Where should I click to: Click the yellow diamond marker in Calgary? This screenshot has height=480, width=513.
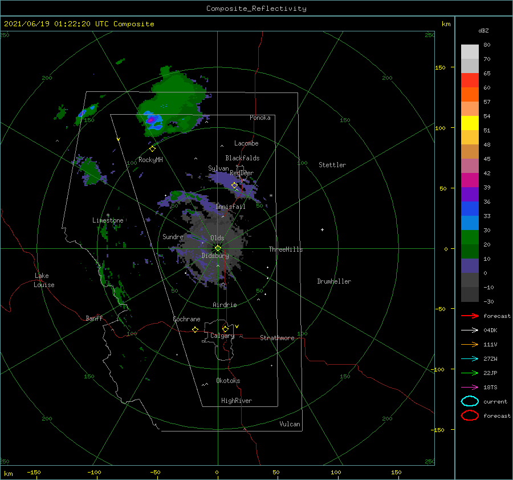pyautogui.click(x=225, y=329)
